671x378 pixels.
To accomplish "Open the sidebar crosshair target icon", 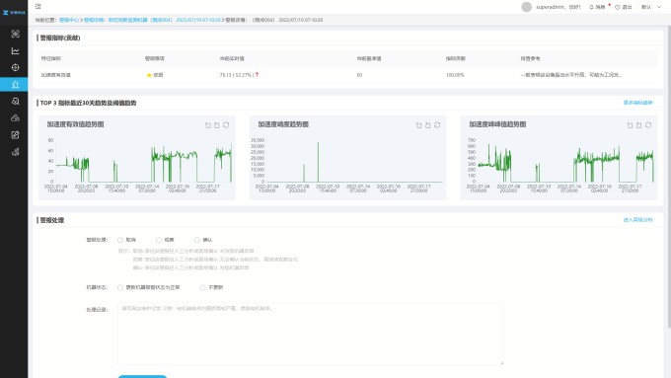I will coord(16,68).
